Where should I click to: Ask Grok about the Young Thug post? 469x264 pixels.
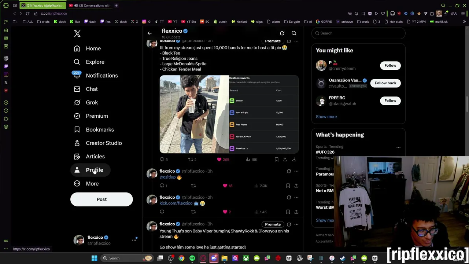point(289,224)
